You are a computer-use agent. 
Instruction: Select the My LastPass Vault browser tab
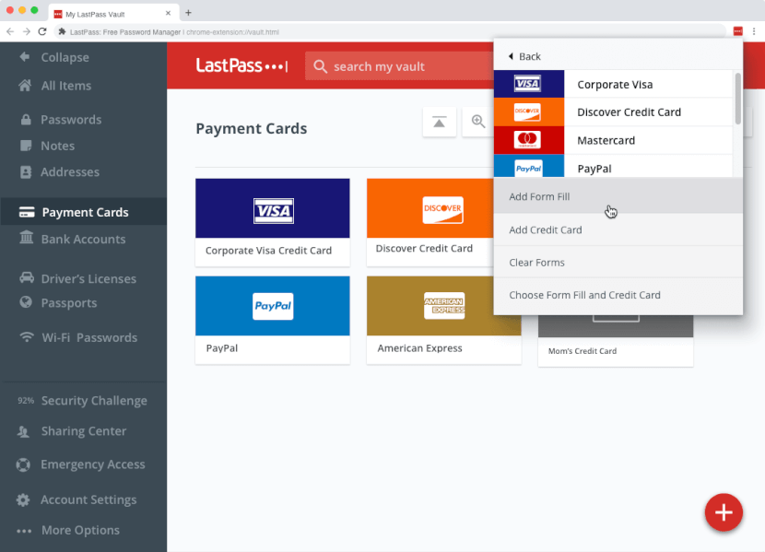pyautogui.click(x=113, y=14)
